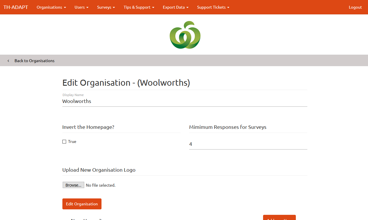Click the back chevron arrow icon
The width and height of the screenshot is (368, 220).
[8, 61]
